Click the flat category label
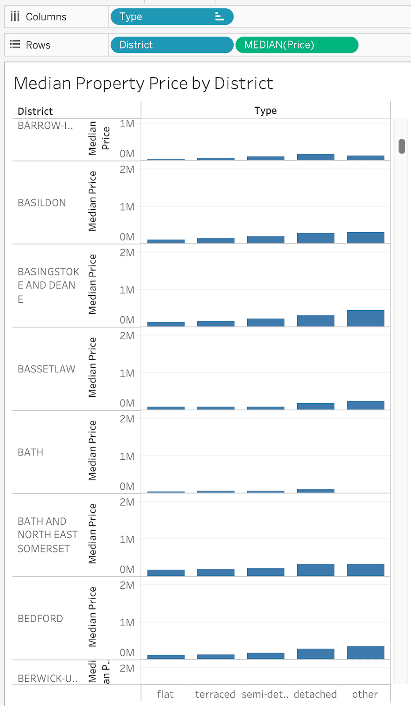411x706 pixels. pyautogui.click(x=166, y=695)
